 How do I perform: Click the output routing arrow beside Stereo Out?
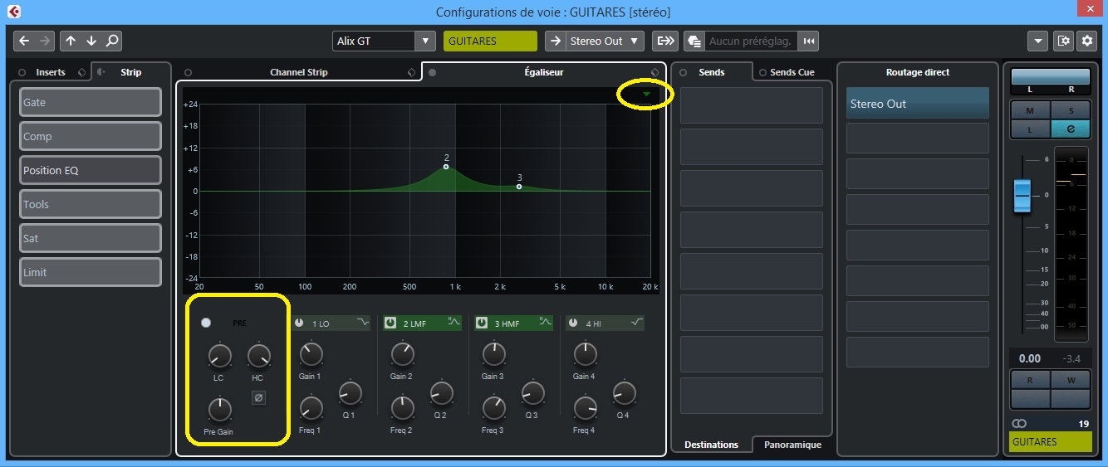[555, 41]
